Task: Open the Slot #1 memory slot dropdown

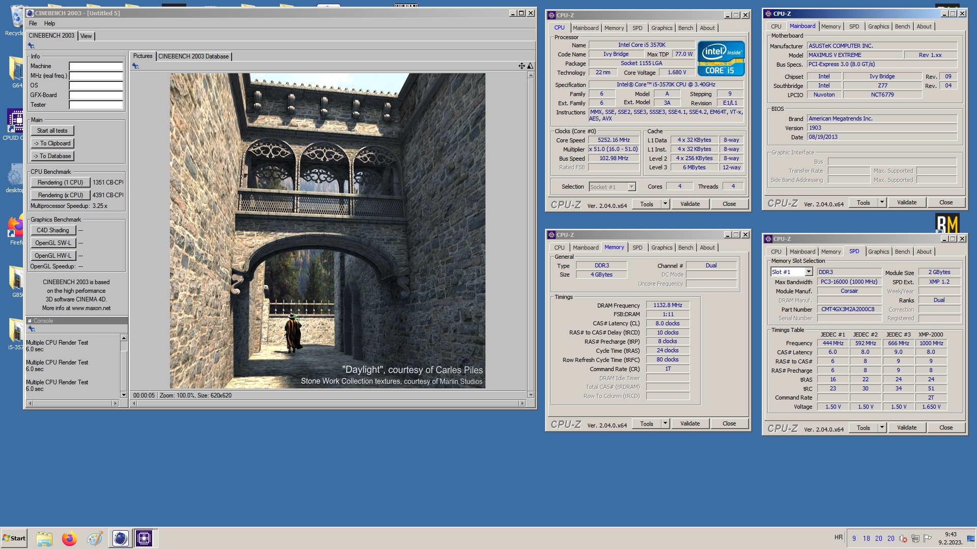Action: 809,272
